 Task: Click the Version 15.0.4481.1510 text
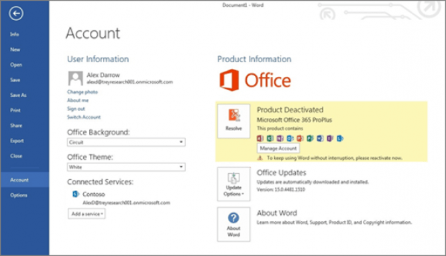tap(281, 190)
